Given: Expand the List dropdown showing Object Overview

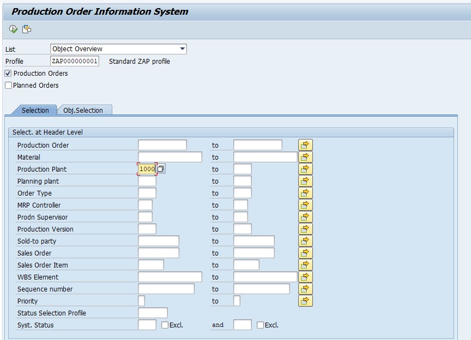Looking at the screenshot, I should tap(182, 49).
